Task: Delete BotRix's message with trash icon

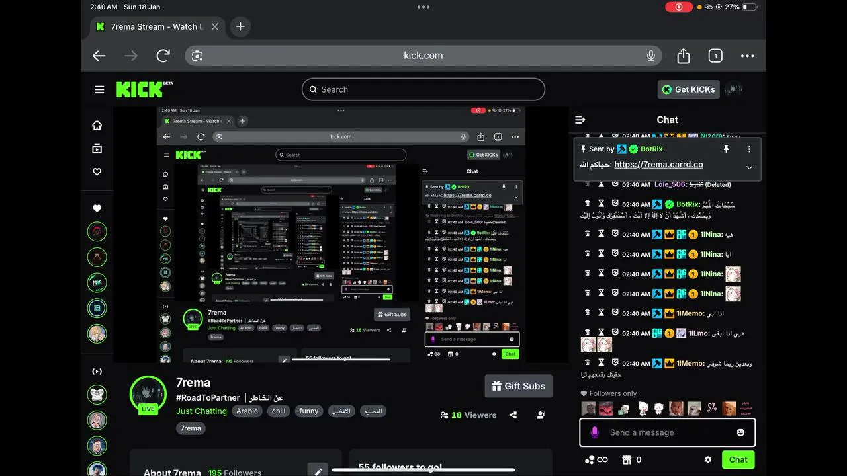Action: [587, 204]
